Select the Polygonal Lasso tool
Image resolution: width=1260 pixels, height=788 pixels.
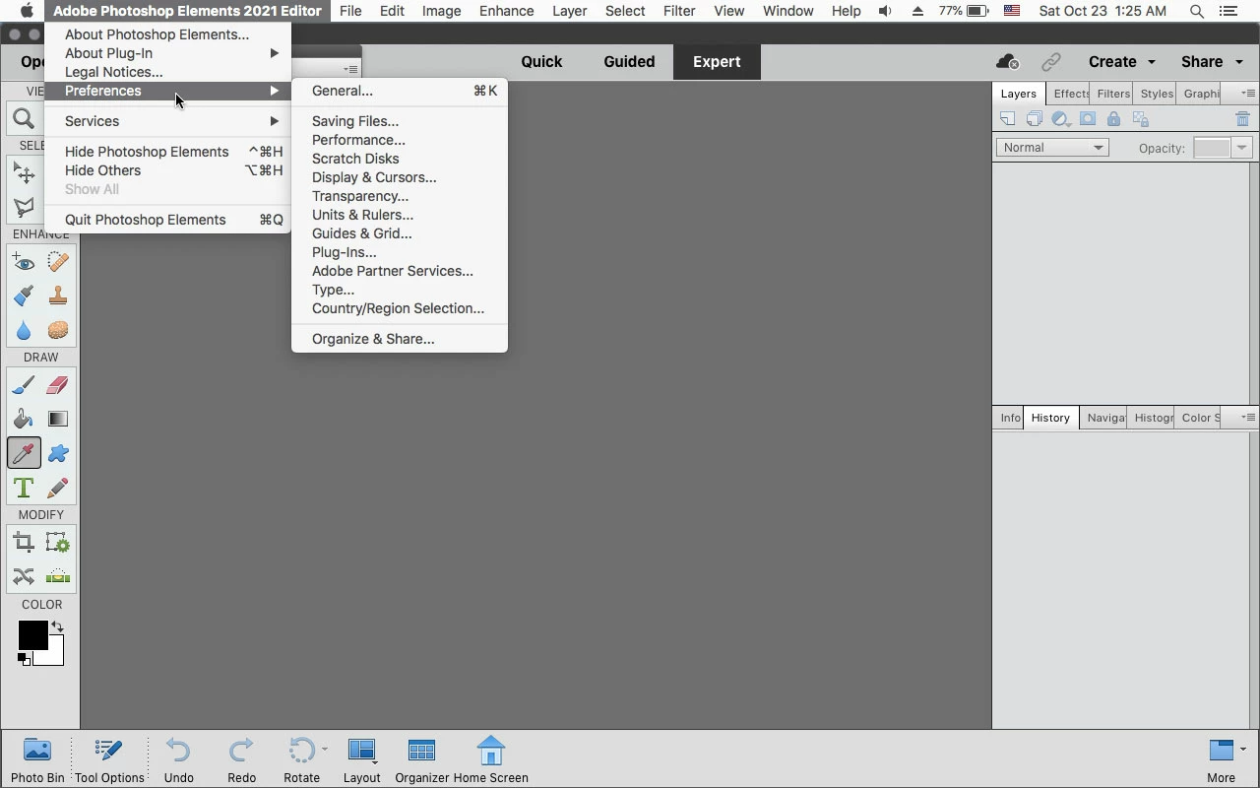24,208
